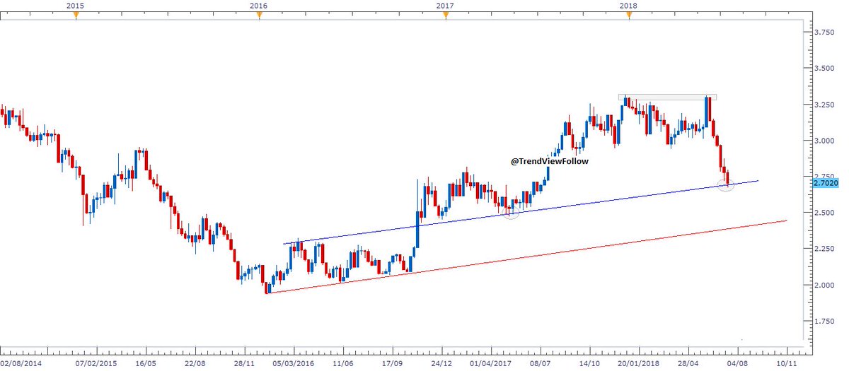
Task: Click the 2016 orange year marker triangle
Action: click(x=260, y=16)
